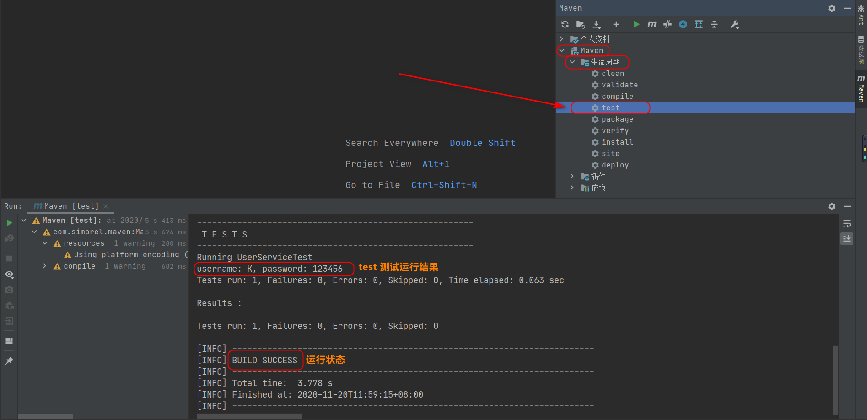
Task: Add a Maven project with plus icon
Action: pyautogui.click(x=616, y=24)
